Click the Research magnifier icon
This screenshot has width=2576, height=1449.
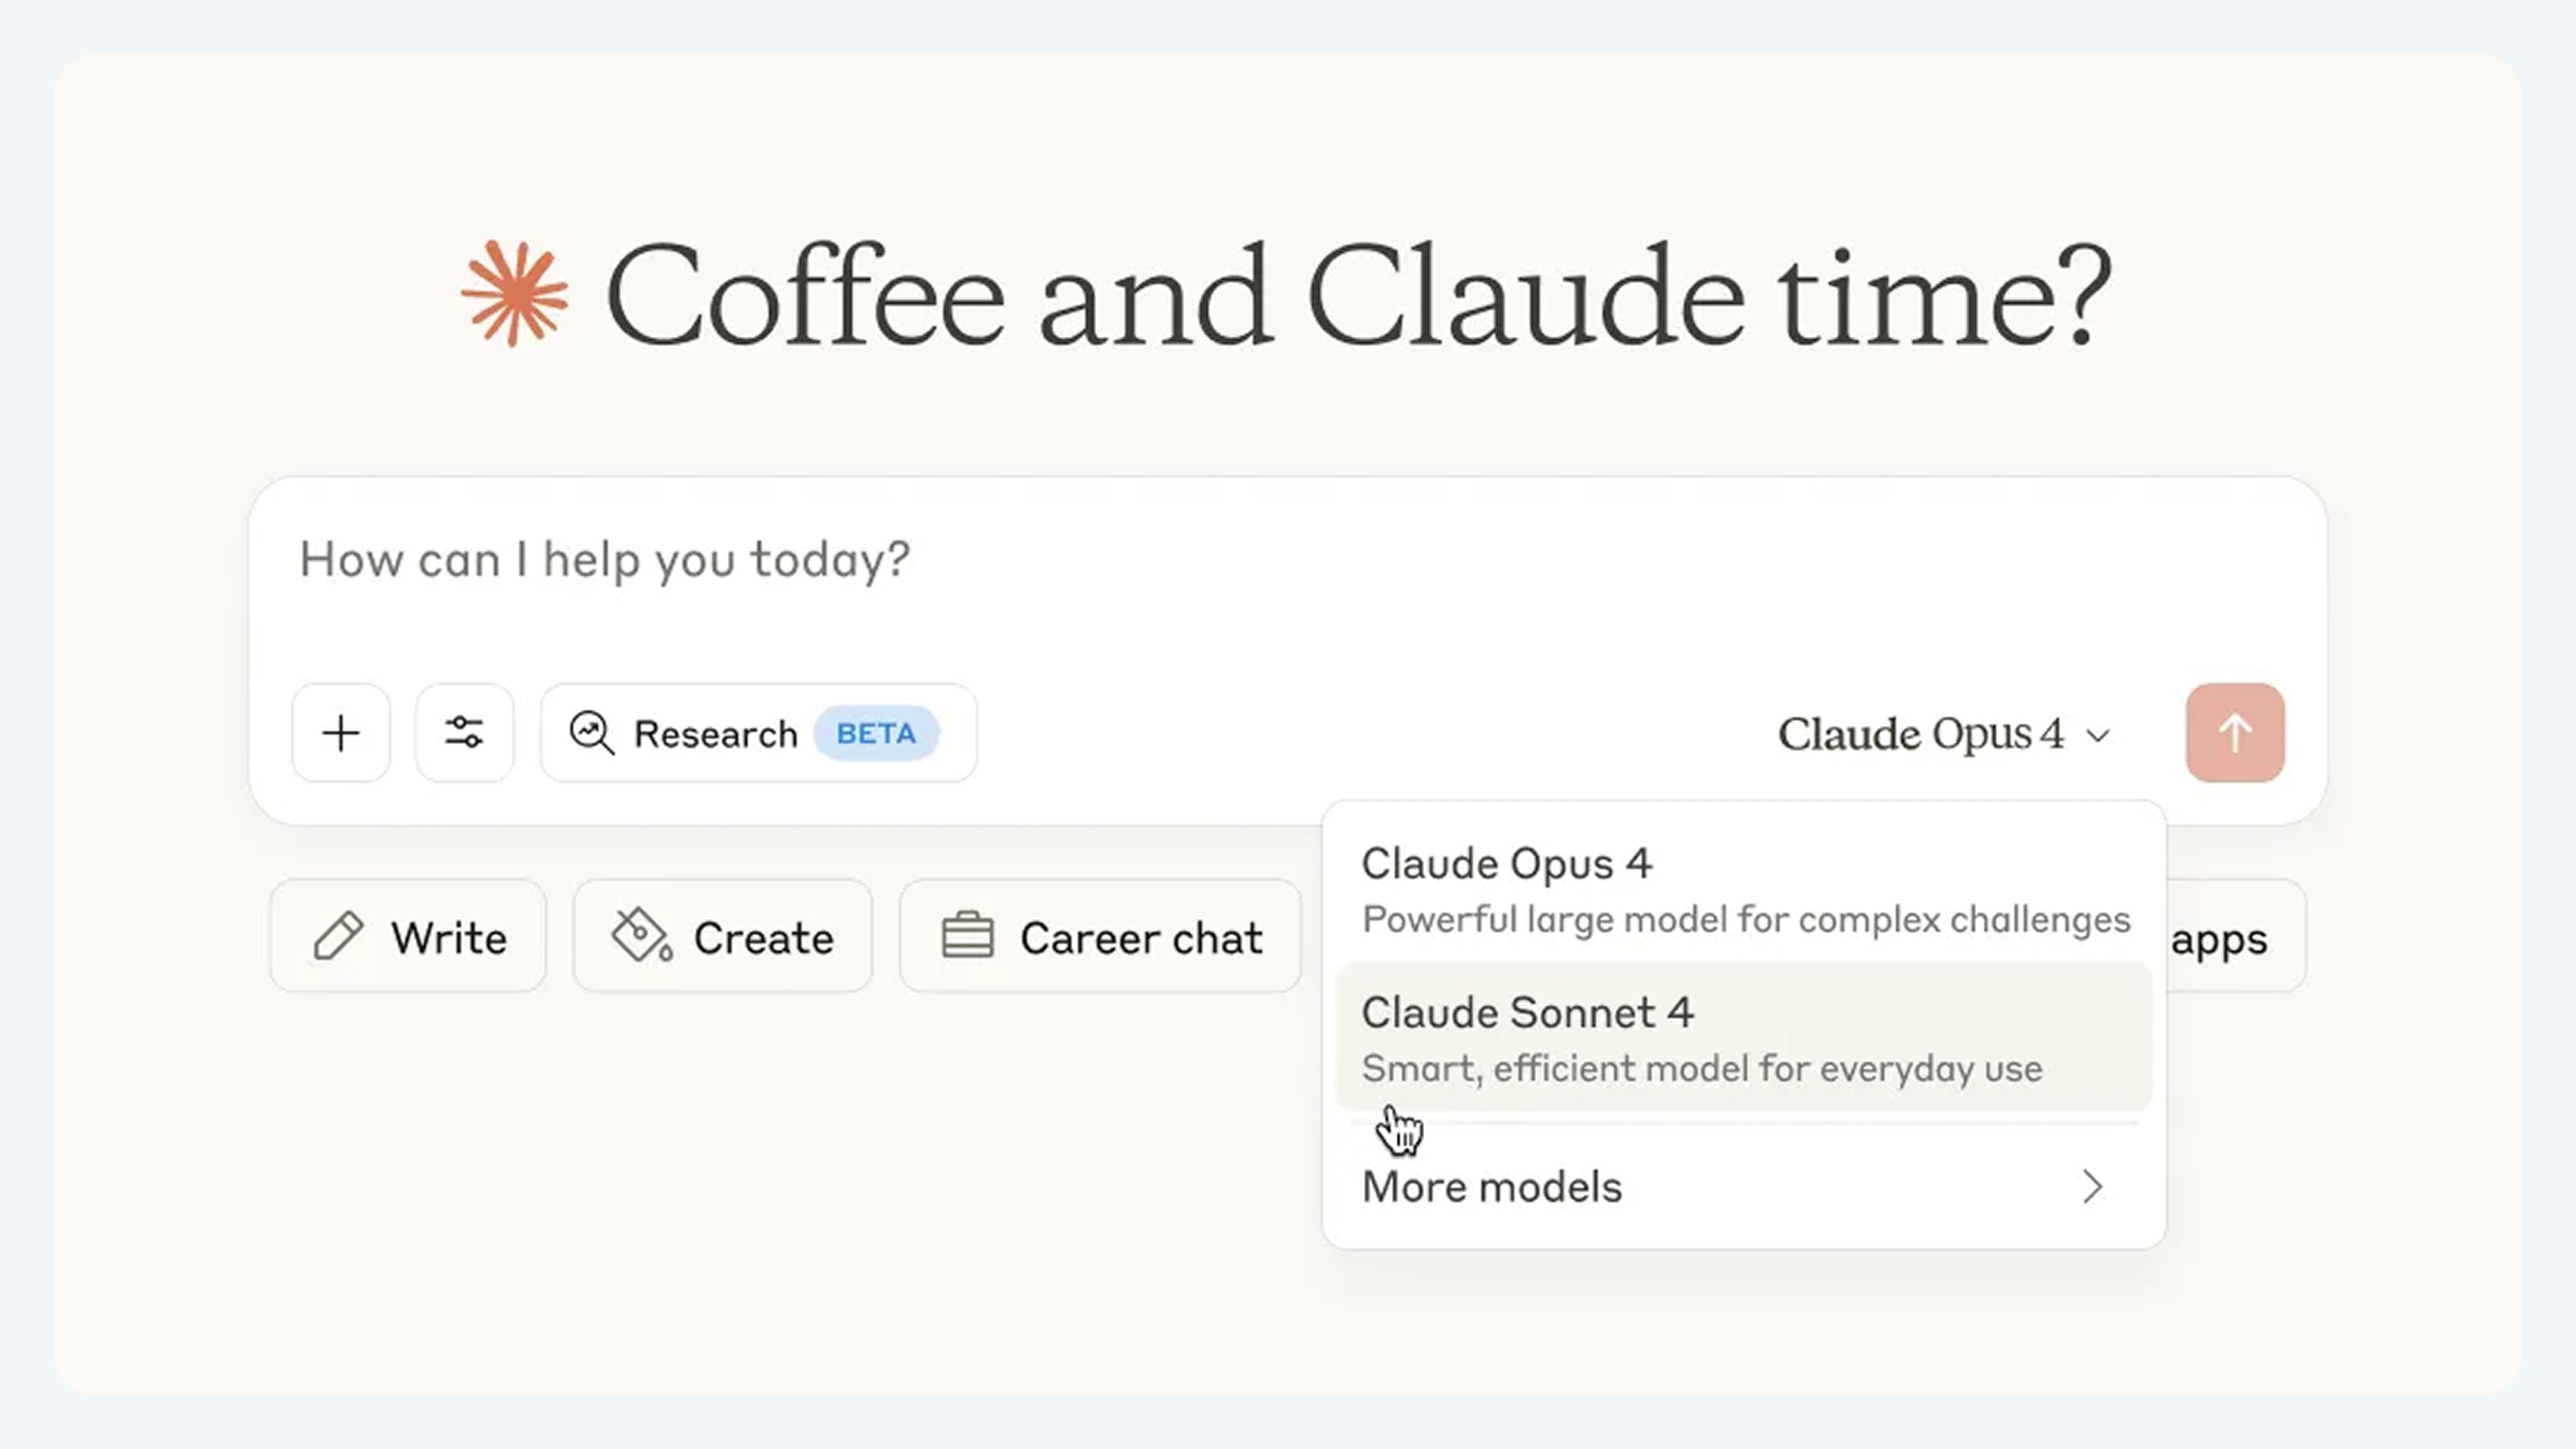tap(592, 733)
